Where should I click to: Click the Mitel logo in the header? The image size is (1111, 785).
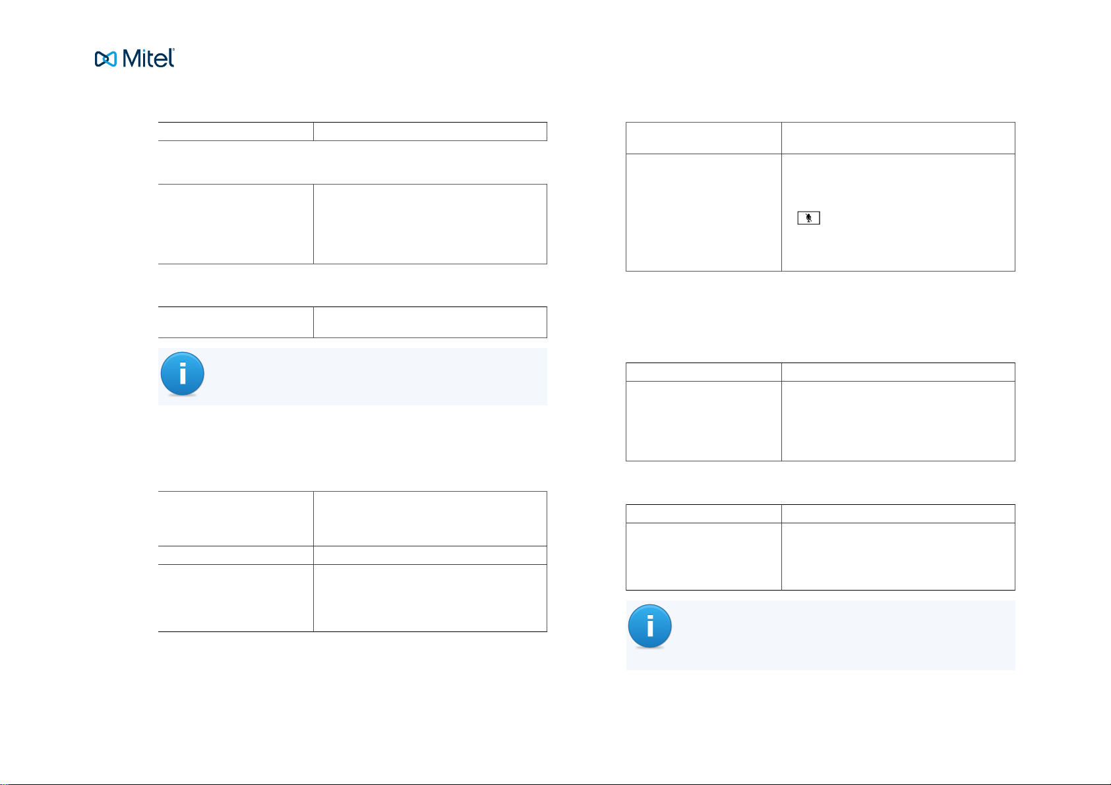tap(135, 59)
